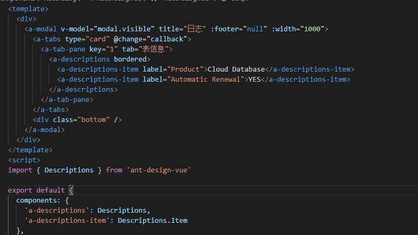418x235 pixels.
Task: Click the closing </a-descriptions> tag
Action: pyautogui.click(x=83, y=90)
